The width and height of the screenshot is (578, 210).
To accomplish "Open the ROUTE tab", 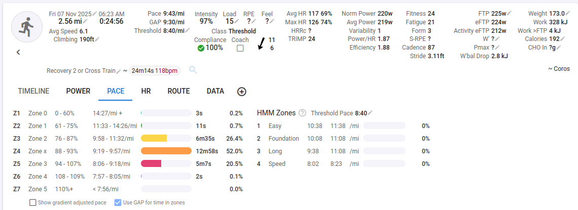I will pos(178,91).
